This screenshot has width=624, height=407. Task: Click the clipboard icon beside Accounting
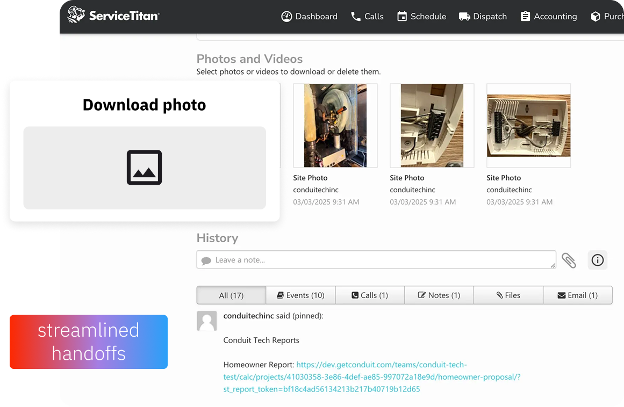click(525, 16)
